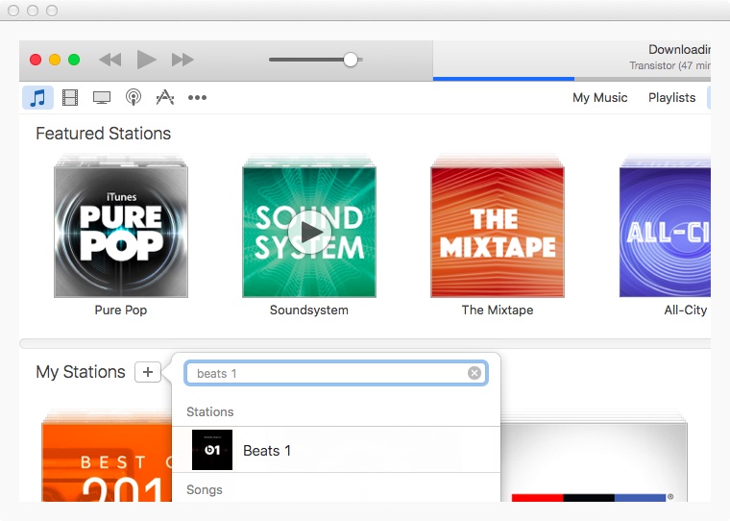
Task: Switch to the Movies library icon
Action: (70, 97)
